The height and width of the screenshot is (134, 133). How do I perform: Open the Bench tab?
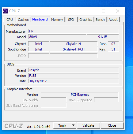pos(100,20)
